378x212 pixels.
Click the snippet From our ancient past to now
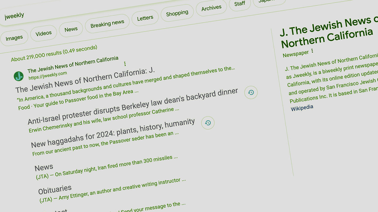(x=105, y=143)
